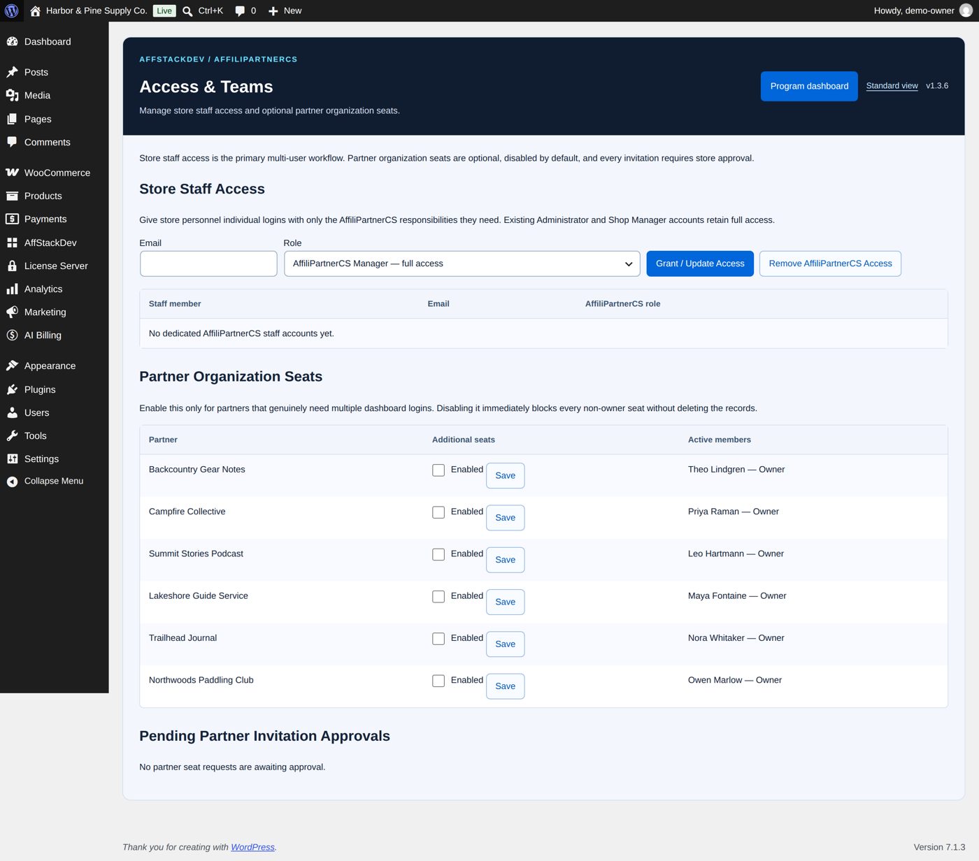Focus the staff Email input field
Image resolution: width=979 pixels, height=861 pixels.
coord(208,263)
